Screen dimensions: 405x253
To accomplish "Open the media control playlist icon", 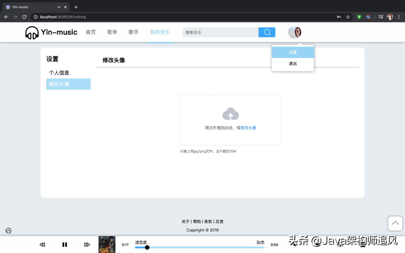I will [381, 17].
